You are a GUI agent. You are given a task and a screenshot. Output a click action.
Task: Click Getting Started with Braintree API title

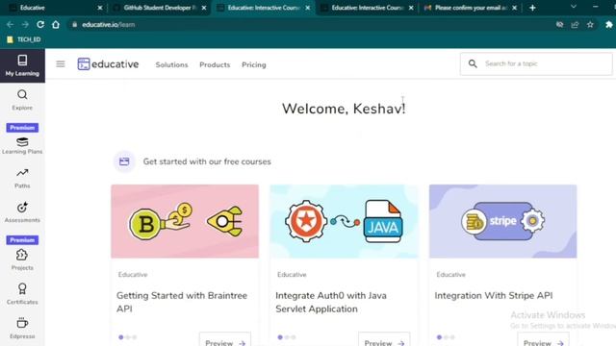(x=182, y=302)
